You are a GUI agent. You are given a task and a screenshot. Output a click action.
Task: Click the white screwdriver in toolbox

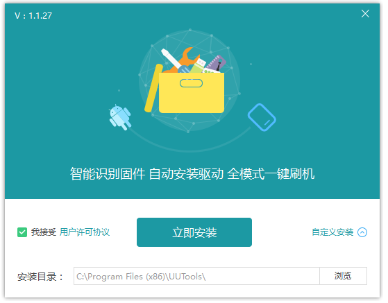coord(171,58)
